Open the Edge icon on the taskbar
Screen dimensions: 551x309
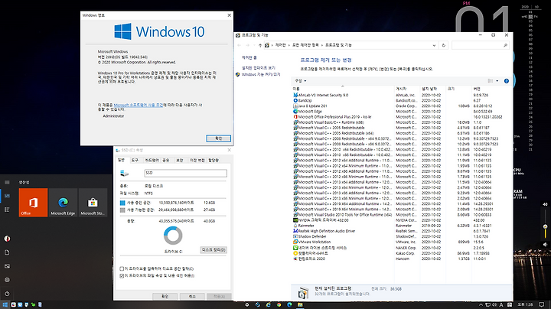point(289,304)
